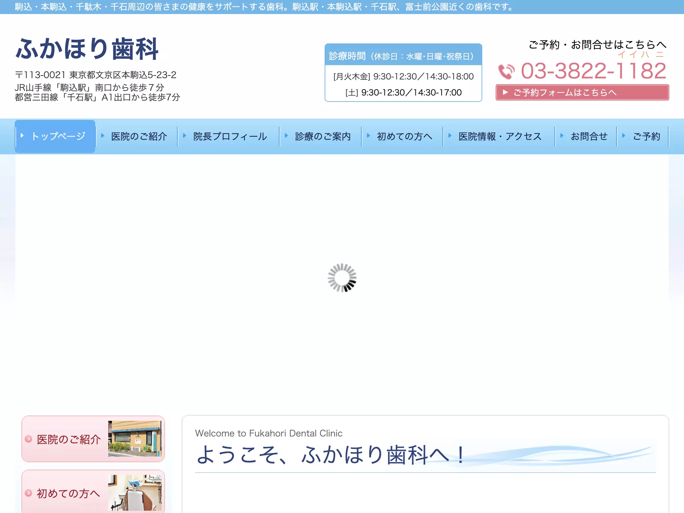Open the お問合せ navigation item
Image resolution: width=684 pixels, height=513 pixels.
(586, 136)
